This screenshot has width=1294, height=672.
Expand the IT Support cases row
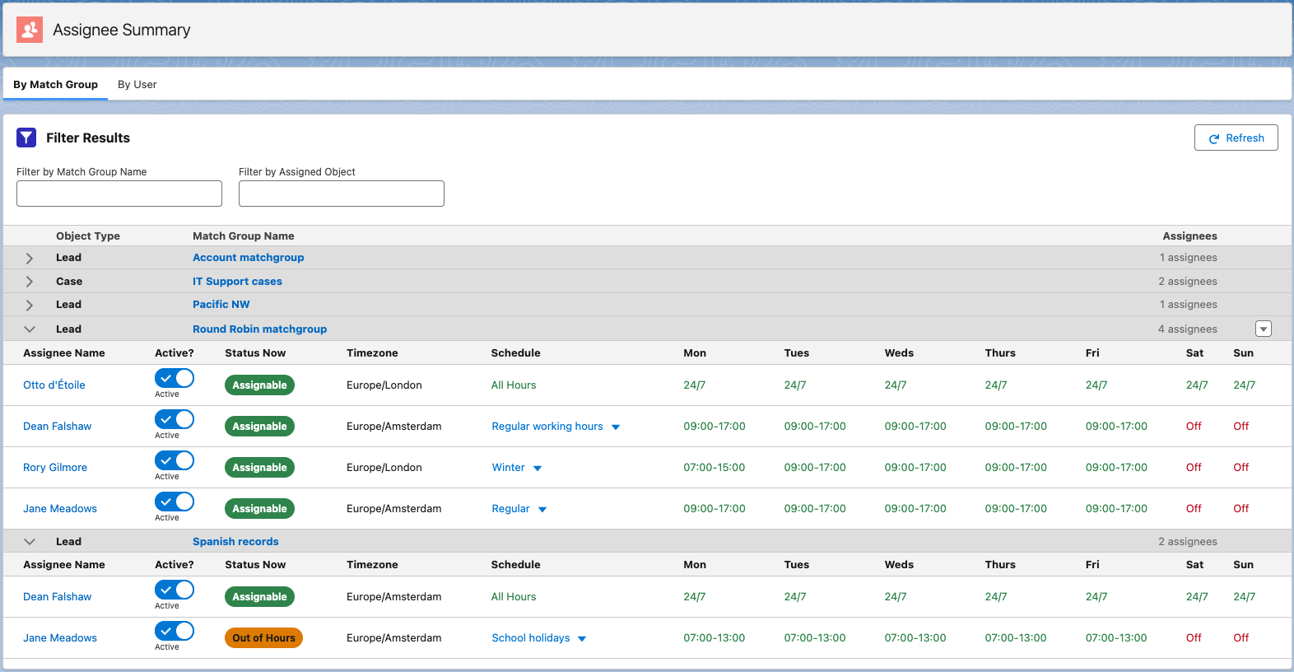[x=30, y=282]
